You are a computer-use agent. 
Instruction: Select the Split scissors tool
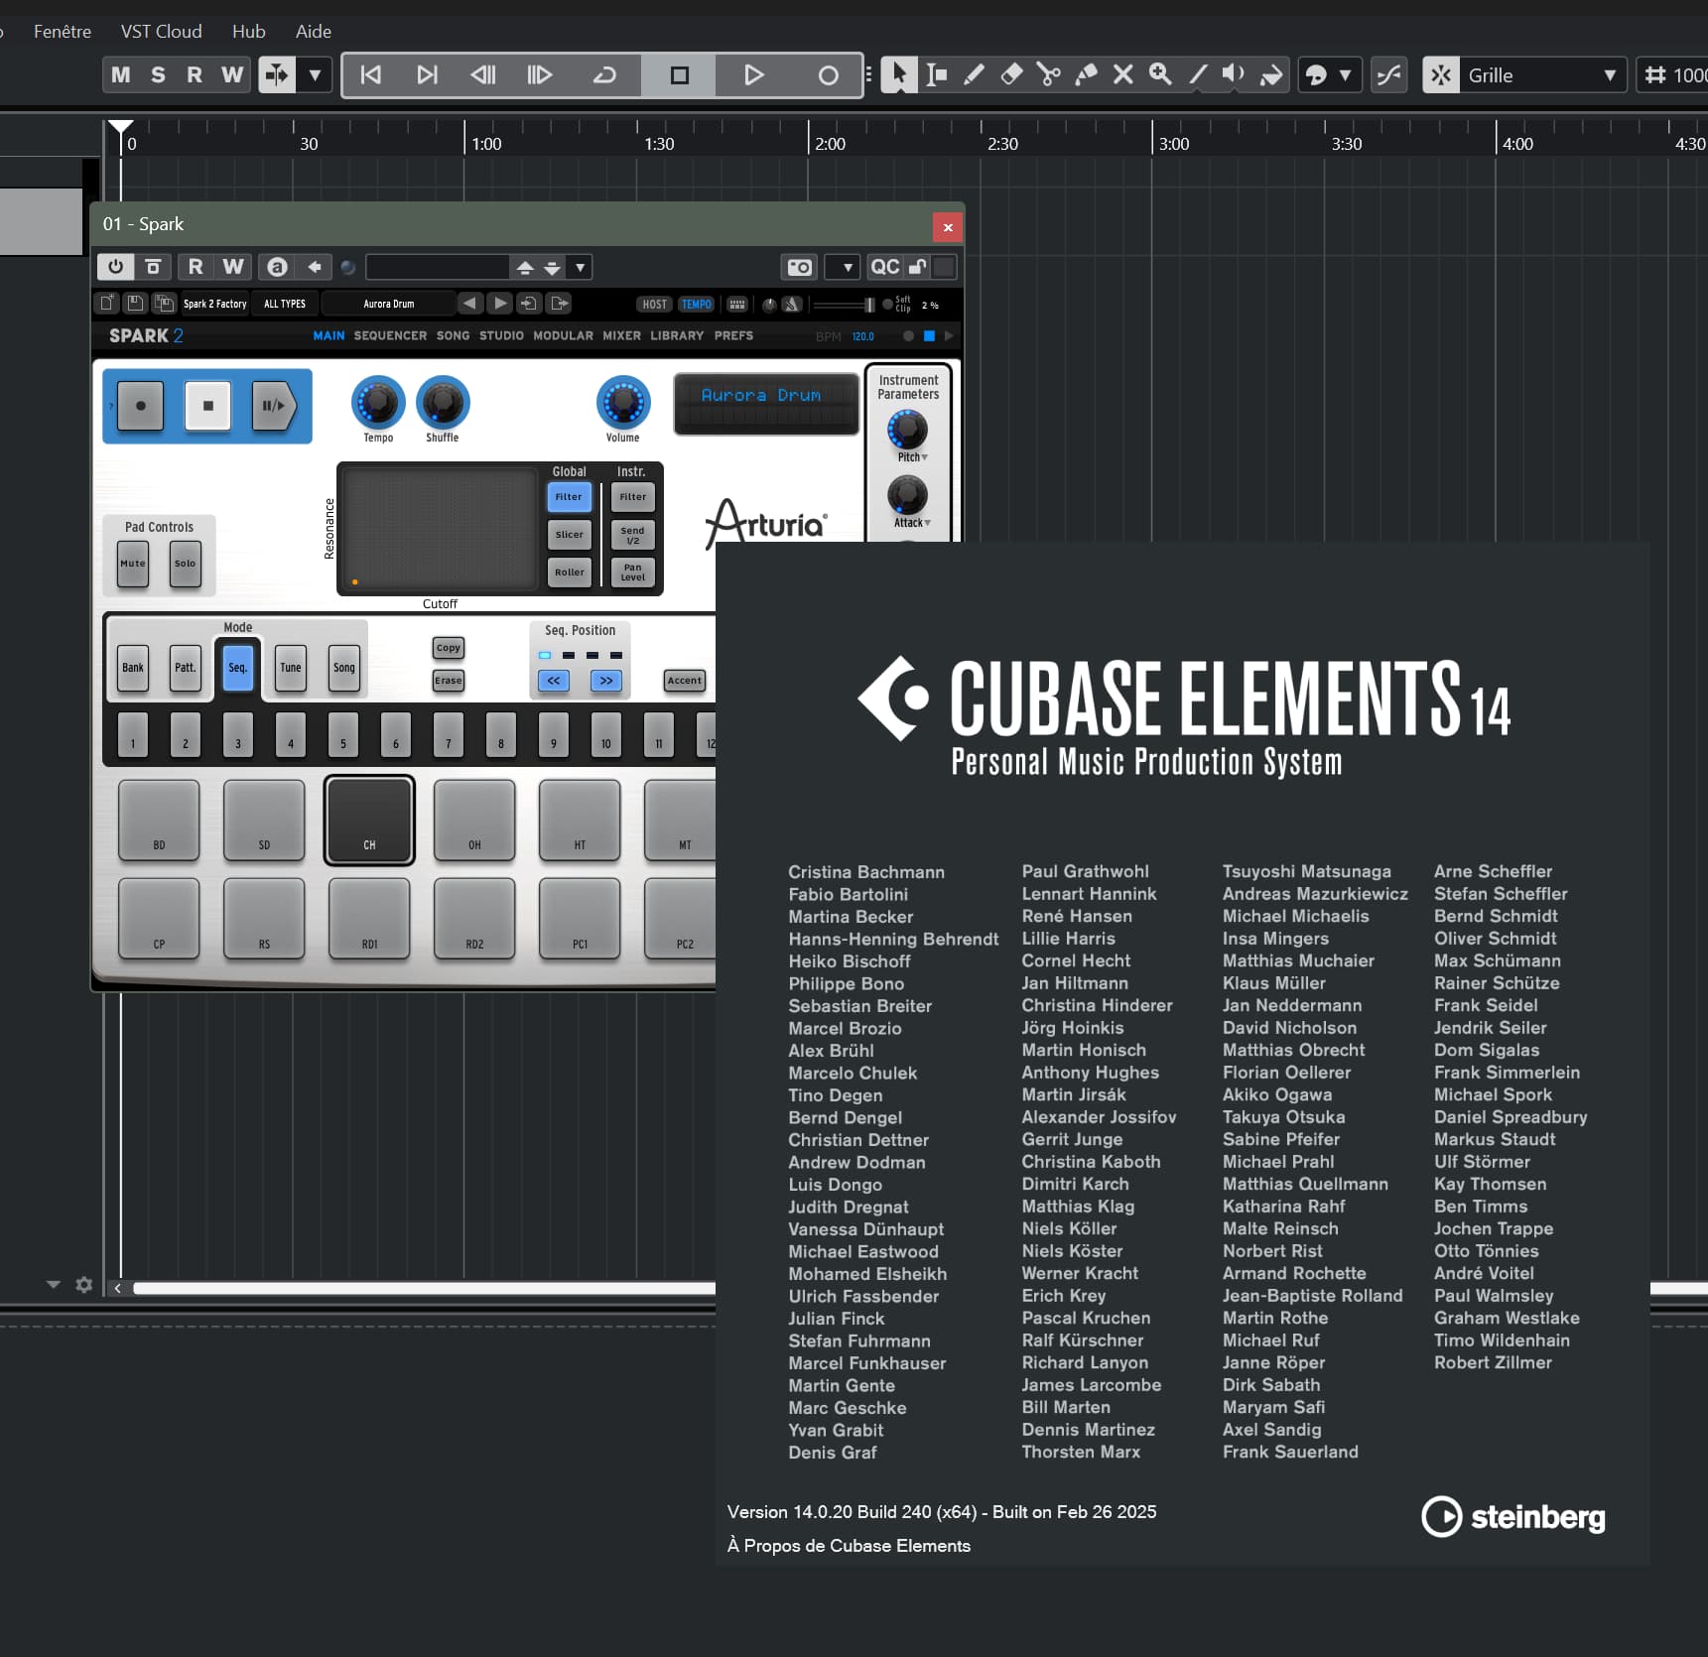point(1048,74)
